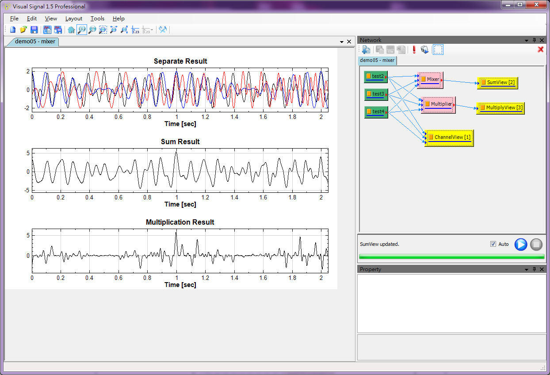The image size is (550, 375).
Task: Click the Save floppy disk icon
Action: [34, 30]
